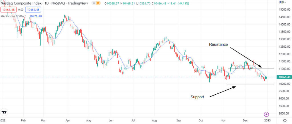Click the Oct label on time axis
This screenshot has height=124, width=292.
200,120
